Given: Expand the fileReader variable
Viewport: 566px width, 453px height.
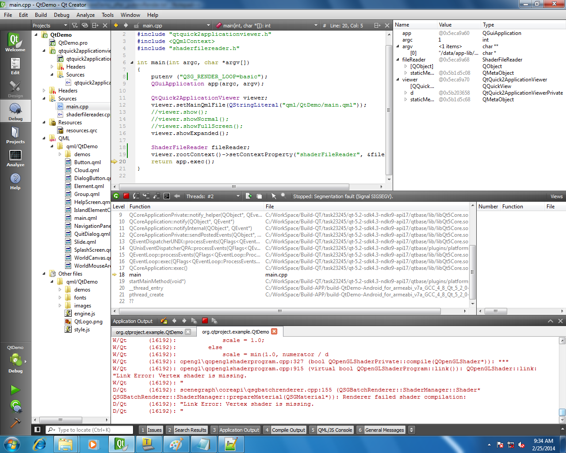Looking at the screenshot, I should coord(398,59).
